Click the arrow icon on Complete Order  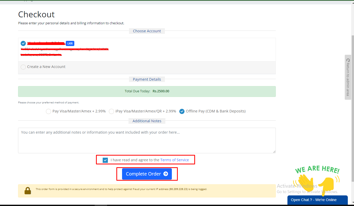click(166, 174)
